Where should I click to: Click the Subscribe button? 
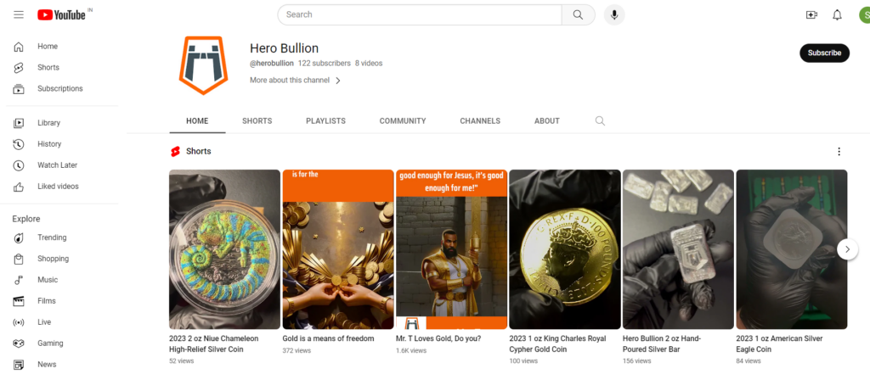click(824, 53)
